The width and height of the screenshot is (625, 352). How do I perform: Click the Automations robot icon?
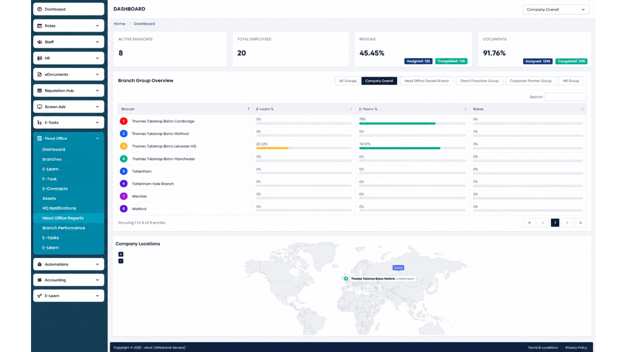click(40, 264)
